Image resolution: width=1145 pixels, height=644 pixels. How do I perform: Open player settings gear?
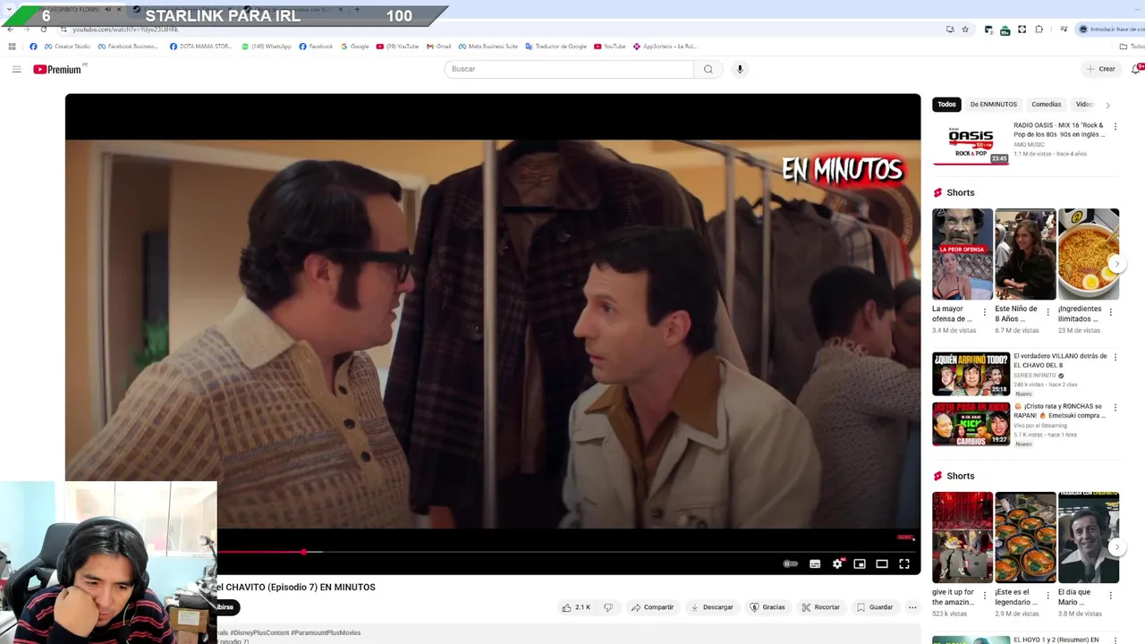pyautogui.click(x=837, y=563)
